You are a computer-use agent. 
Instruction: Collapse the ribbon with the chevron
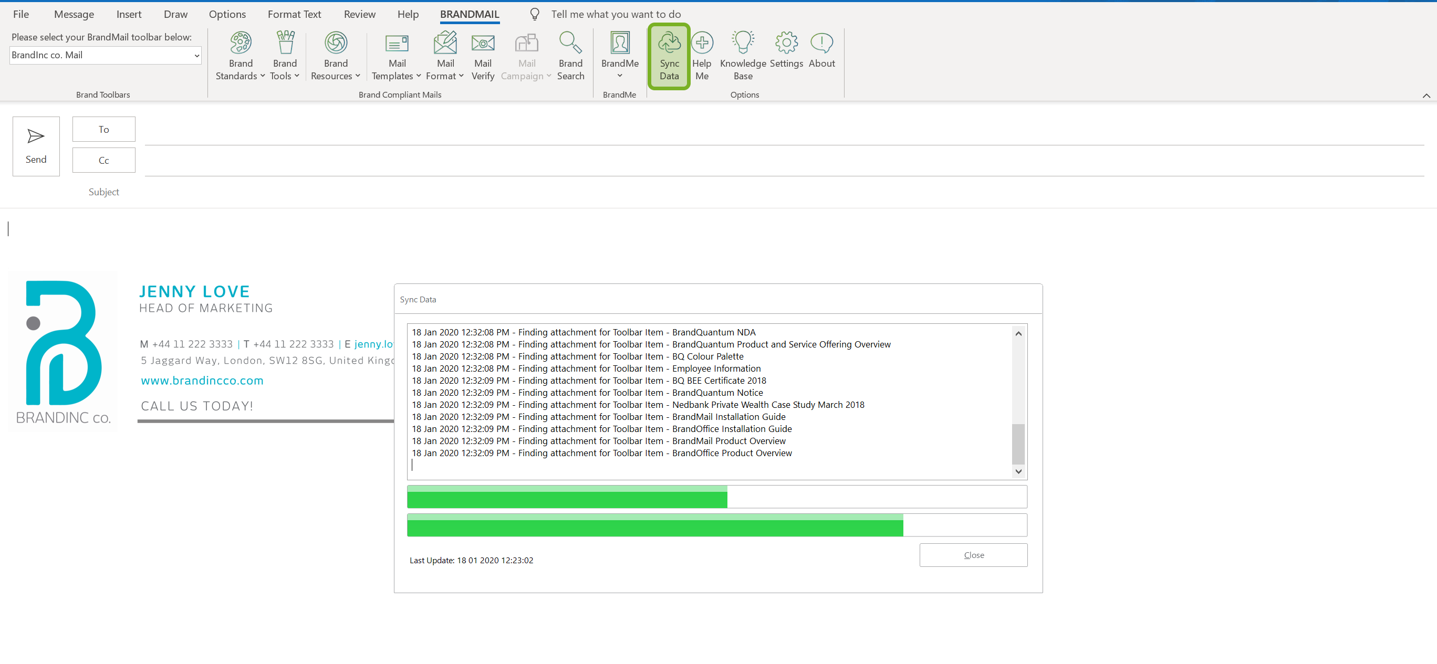click(1426, 96)
